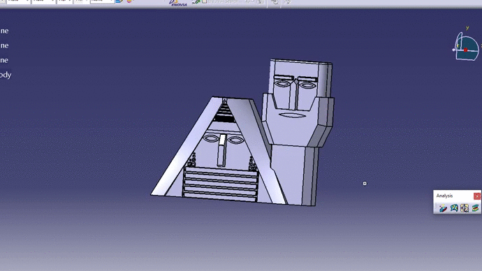Open the None dropdown in top toolbar
Viewport: 482px width, 271px height.
(103, 1)
